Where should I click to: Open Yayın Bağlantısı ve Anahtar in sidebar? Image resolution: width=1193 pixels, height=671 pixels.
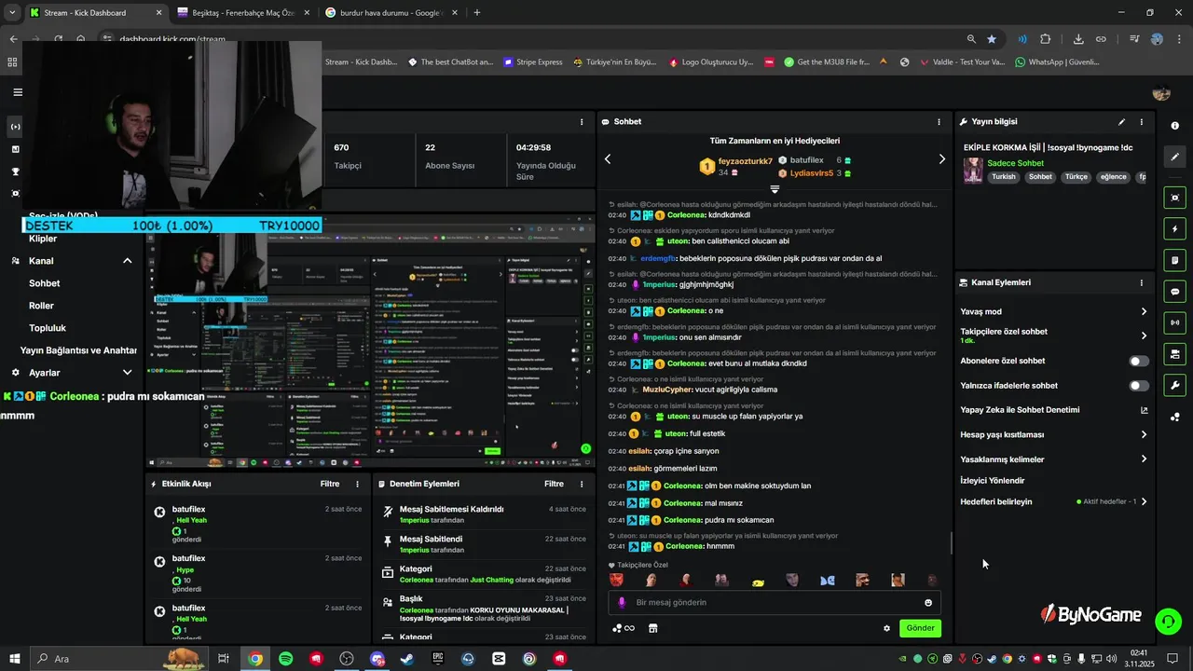pyautogui.click(x=78, y=350)
